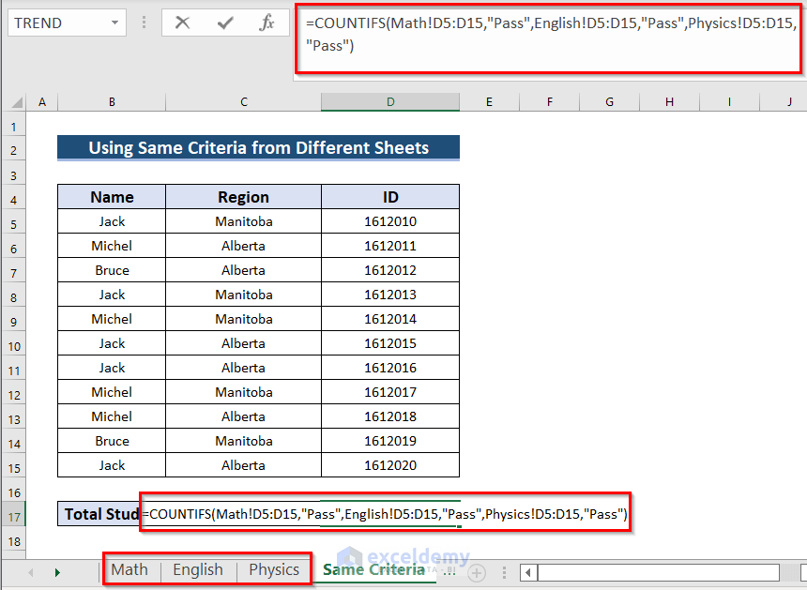Select cell with ID 1612016
This screenshot has height=590, width=807.
[x=390, y=368]
